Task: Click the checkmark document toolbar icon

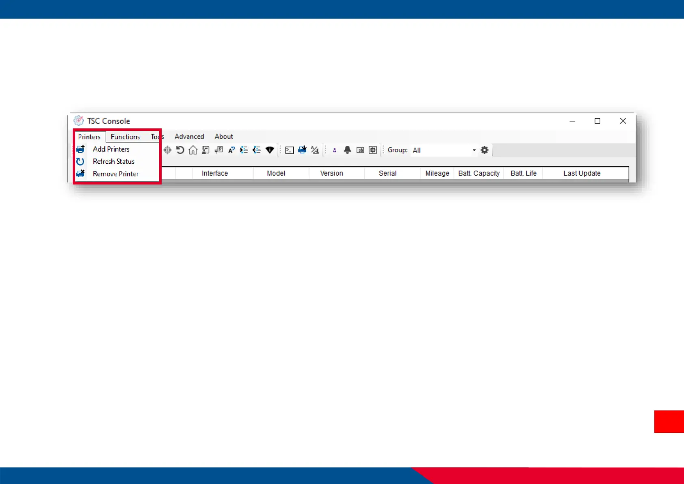Action: pyautogui.click(x=219, y=150)
